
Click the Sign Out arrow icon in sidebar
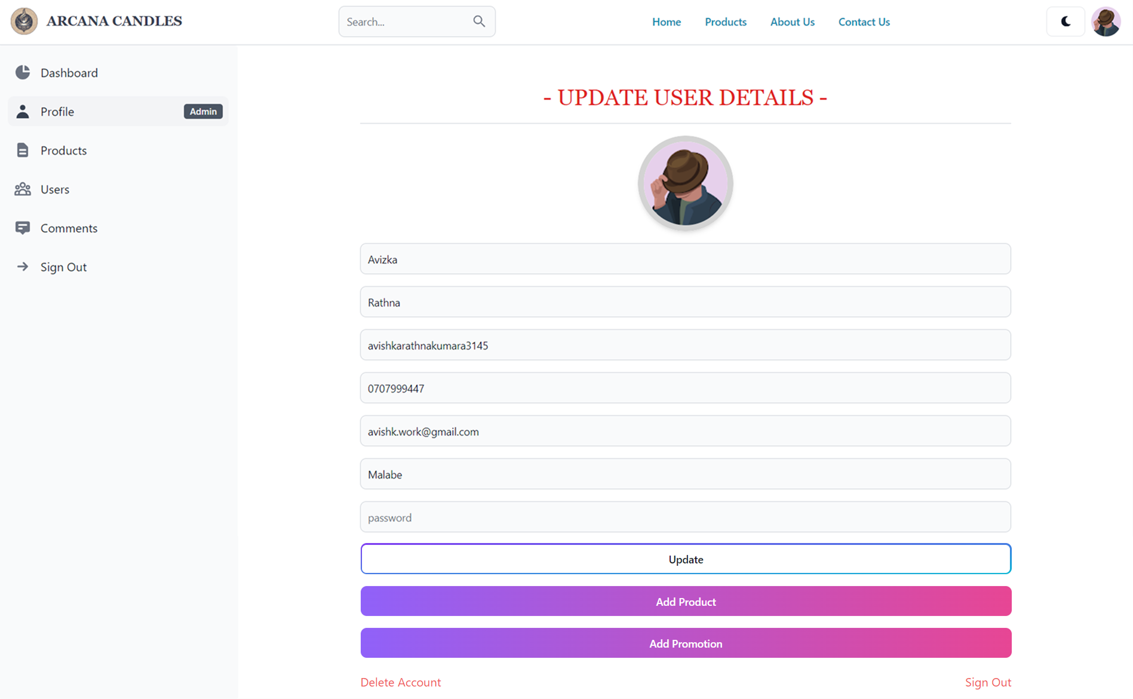coord(23,266)
